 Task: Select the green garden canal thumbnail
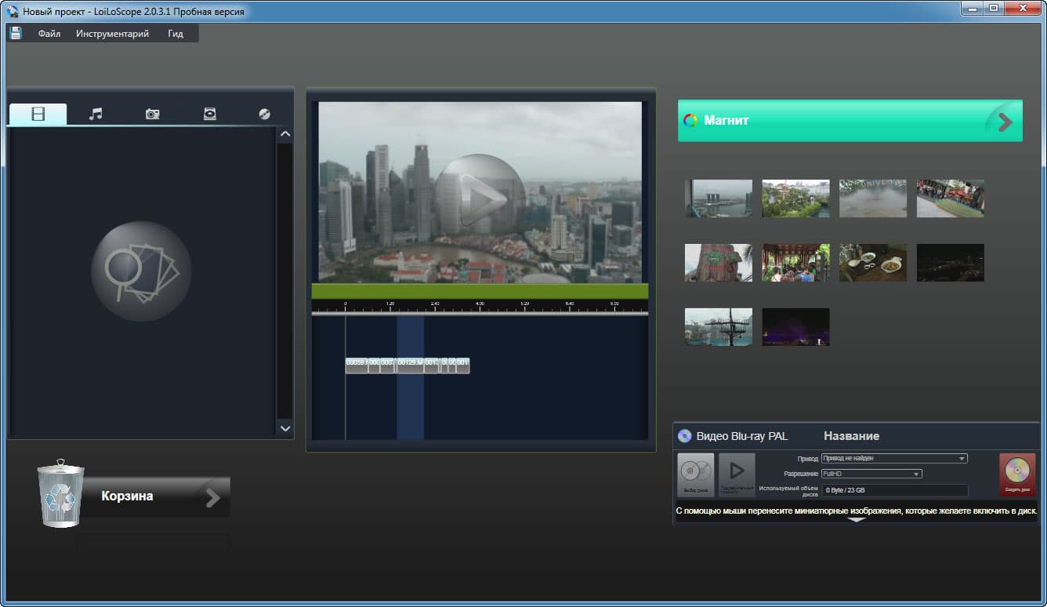(796, 198)
